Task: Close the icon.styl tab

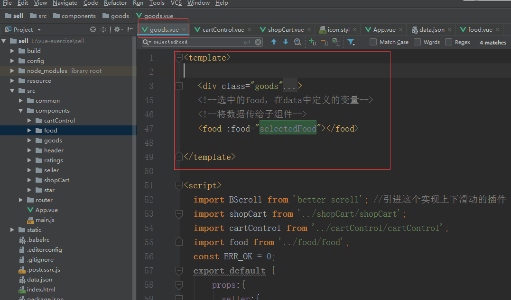Action: click(x=354, y=30)
